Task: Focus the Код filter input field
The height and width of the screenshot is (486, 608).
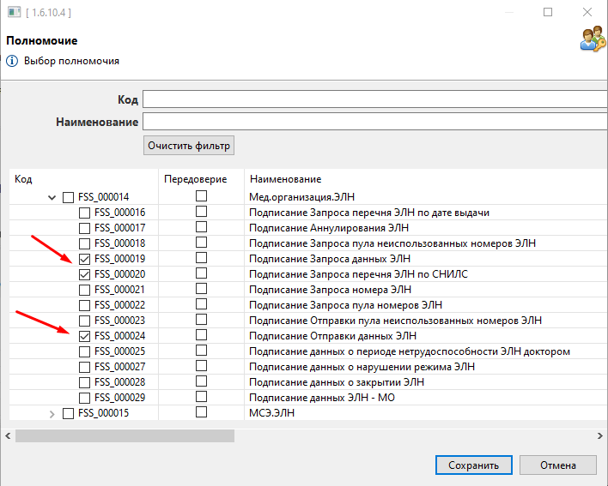Action: [x=374, y=99]
